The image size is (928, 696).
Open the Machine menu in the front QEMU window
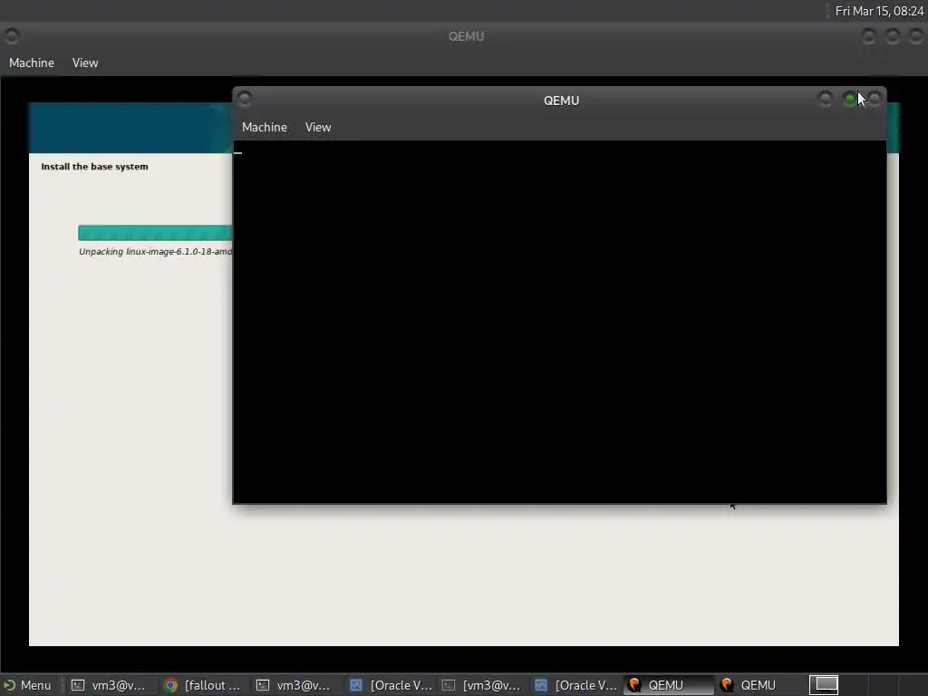click(x=264, y=127)
